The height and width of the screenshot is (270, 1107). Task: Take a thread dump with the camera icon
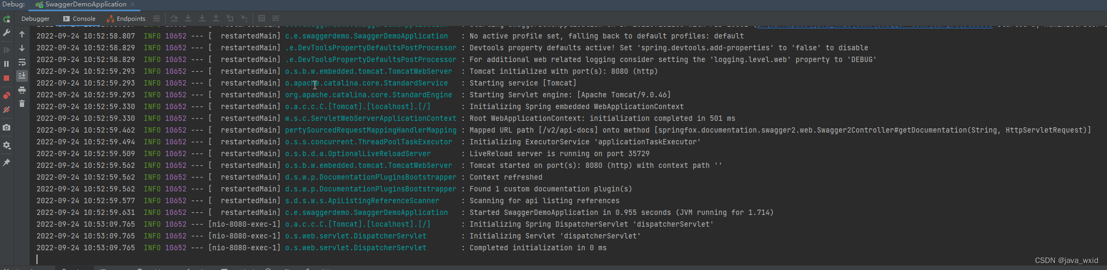[x=6, y=128]
